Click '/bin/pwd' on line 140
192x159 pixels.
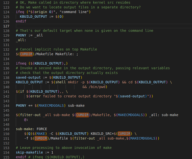97,87
